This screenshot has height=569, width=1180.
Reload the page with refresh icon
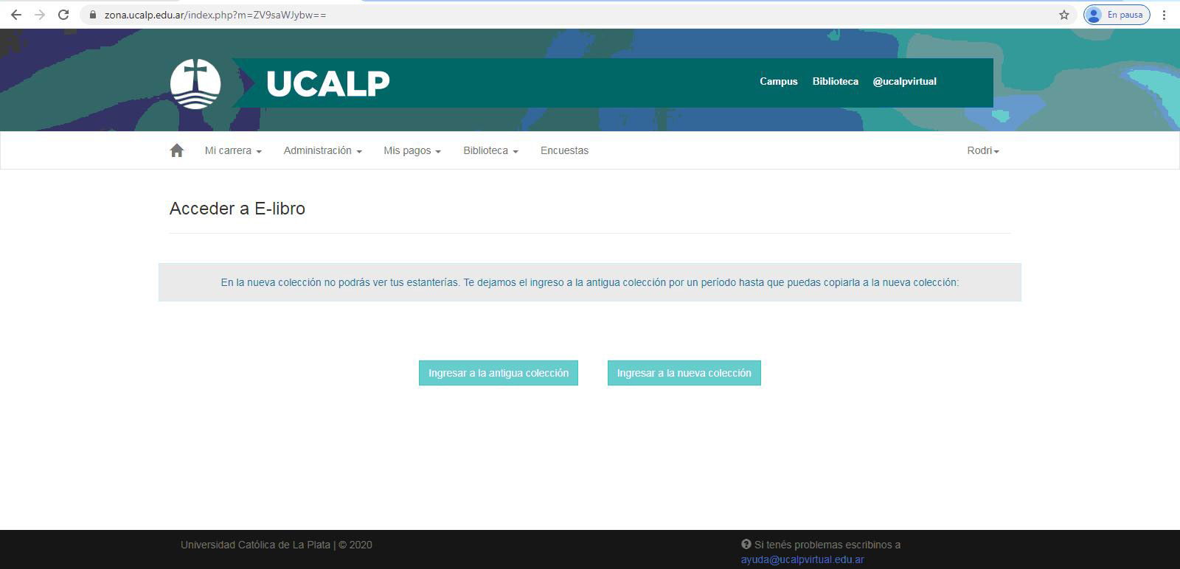63,15
